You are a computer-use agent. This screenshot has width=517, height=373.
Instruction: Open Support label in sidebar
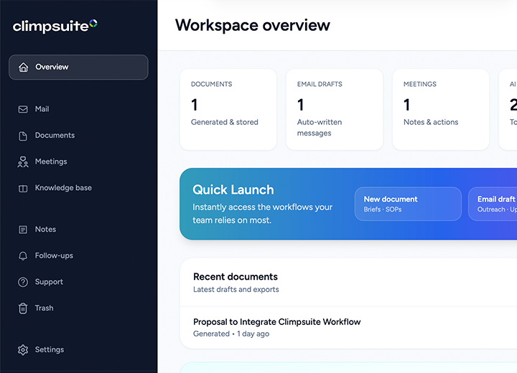pyautogui.click(x=49, y=282)
